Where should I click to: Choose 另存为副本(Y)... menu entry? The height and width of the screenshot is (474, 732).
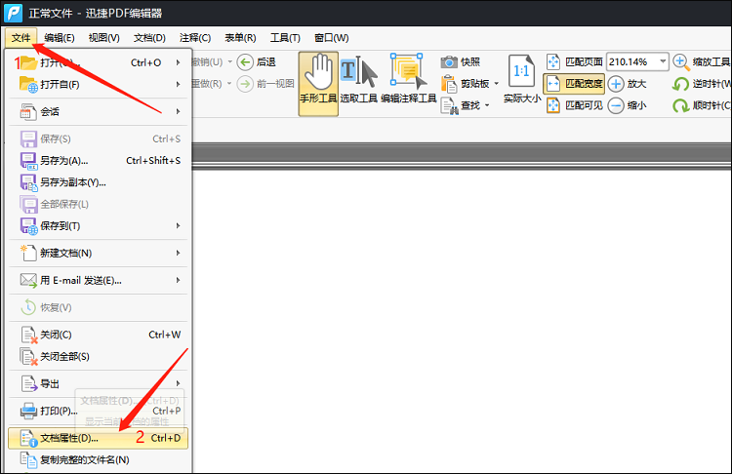pos(98,182)
